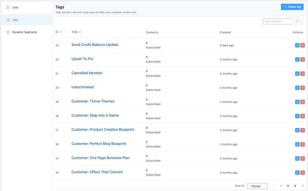This screenshot has height=191, width=308.
Task: Open Customer: Thrive Themes tag link
Action: click(93, 101)
